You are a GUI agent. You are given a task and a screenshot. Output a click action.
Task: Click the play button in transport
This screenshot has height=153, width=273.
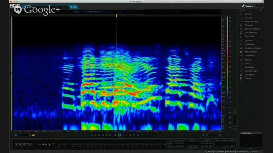[x=46, y=144]
